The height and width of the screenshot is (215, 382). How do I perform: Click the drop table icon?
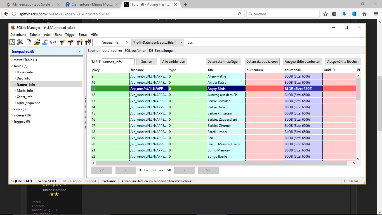(x=70, y=42)
